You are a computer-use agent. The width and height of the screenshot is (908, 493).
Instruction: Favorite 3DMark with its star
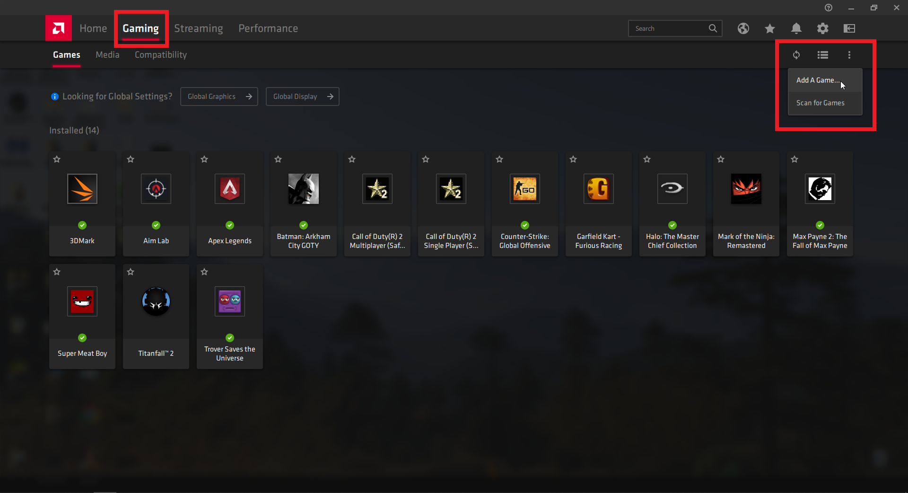click(57, 159)
